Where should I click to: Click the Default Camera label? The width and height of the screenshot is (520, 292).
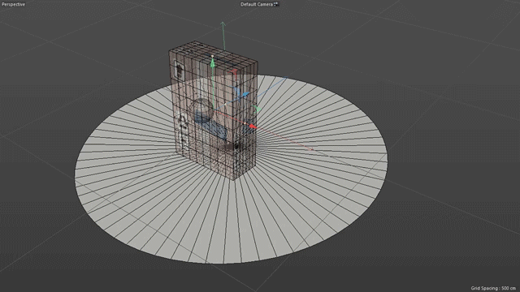257,4
